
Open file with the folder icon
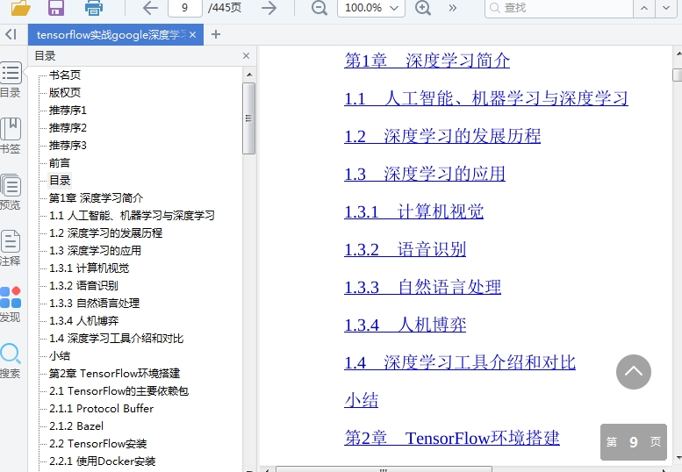point(21,8)
